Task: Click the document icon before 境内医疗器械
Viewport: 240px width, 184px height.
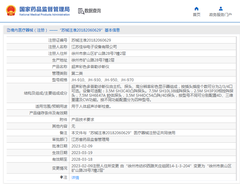Action: click(9, 30)
